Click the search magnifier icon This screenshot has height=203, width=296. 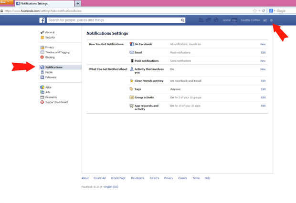click(x=182, y=20)
